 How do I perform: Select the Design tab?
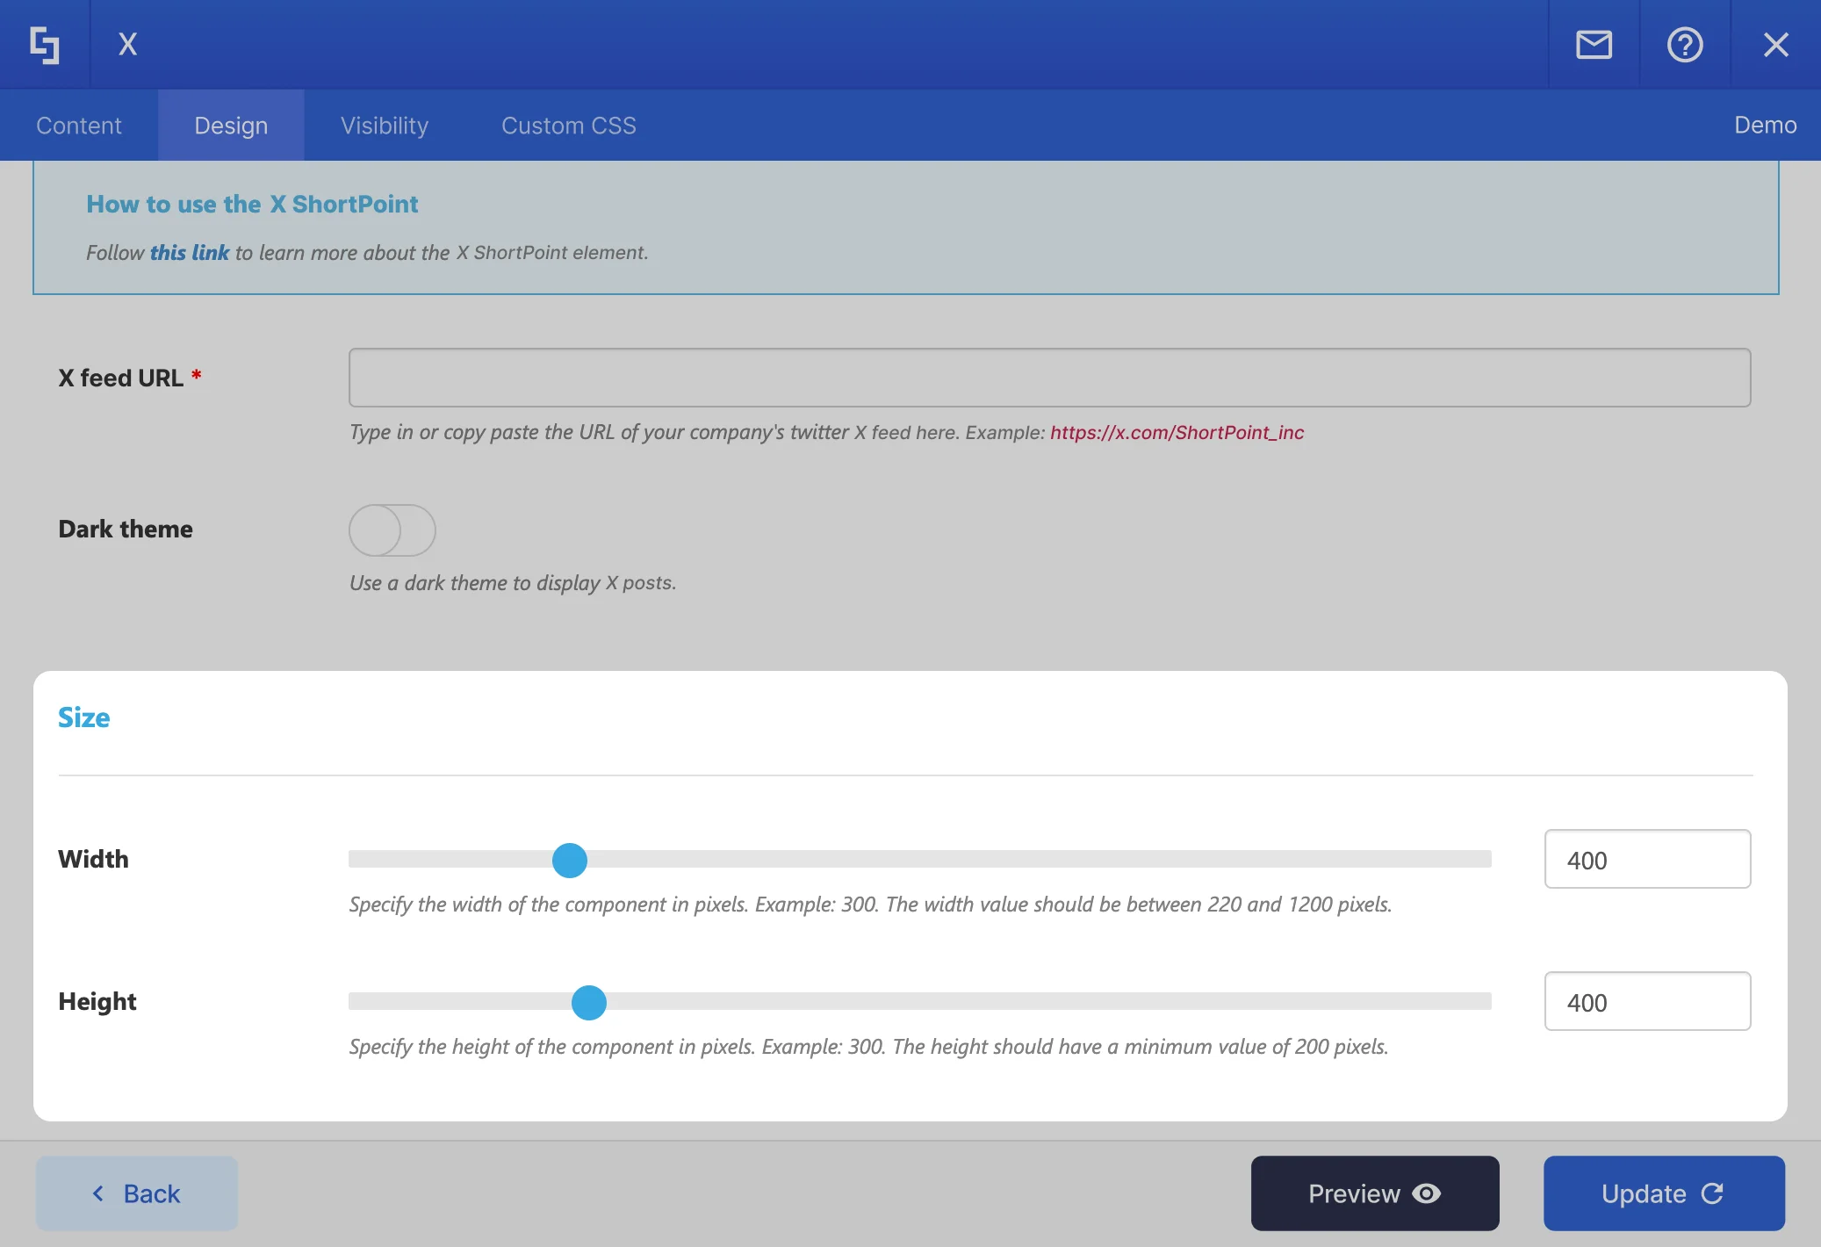coord(231,126)
